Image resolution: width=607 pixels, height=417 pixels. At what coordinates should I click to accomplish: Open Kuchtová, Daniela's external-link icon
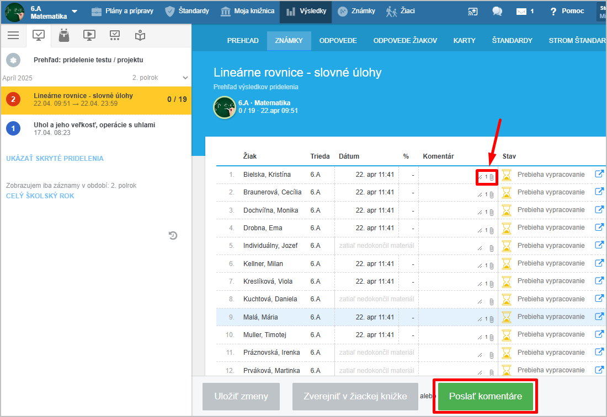[x=599, y=299]
